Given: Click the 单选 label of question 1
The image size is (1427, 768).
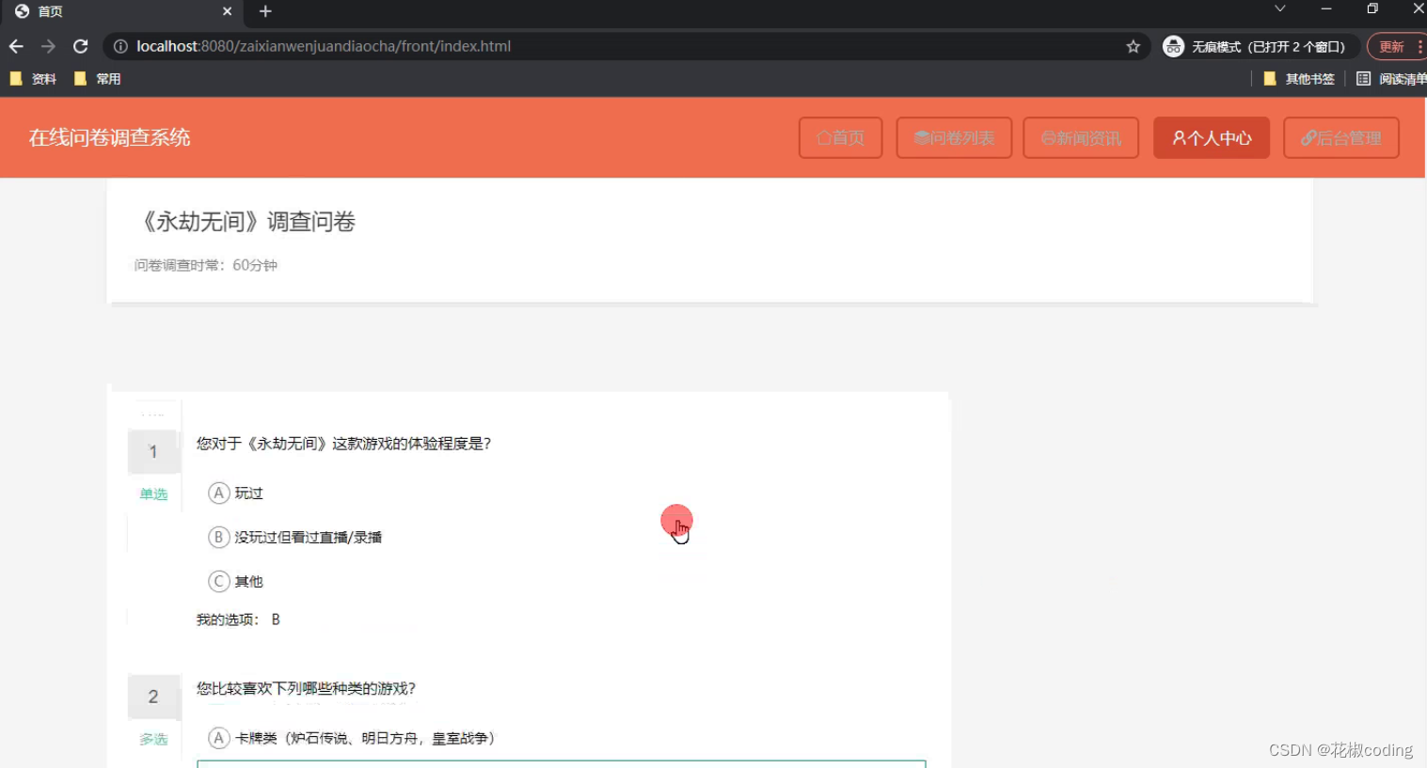Looking at the screenshot, I should tap(153, 494).
